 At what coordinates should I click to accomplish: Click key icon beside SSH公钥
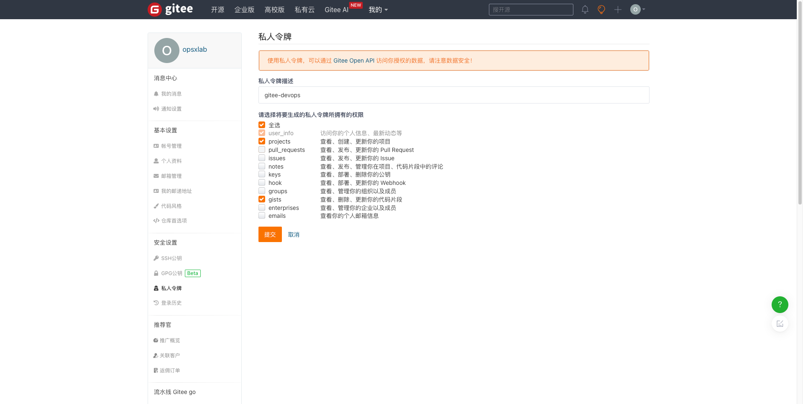click(x=156, y=258)
